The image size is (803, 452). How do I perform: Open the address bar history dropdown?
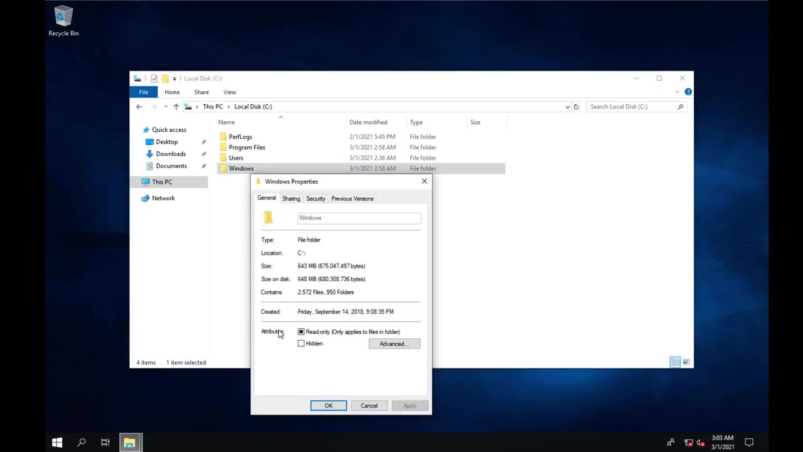pos(568,107)
